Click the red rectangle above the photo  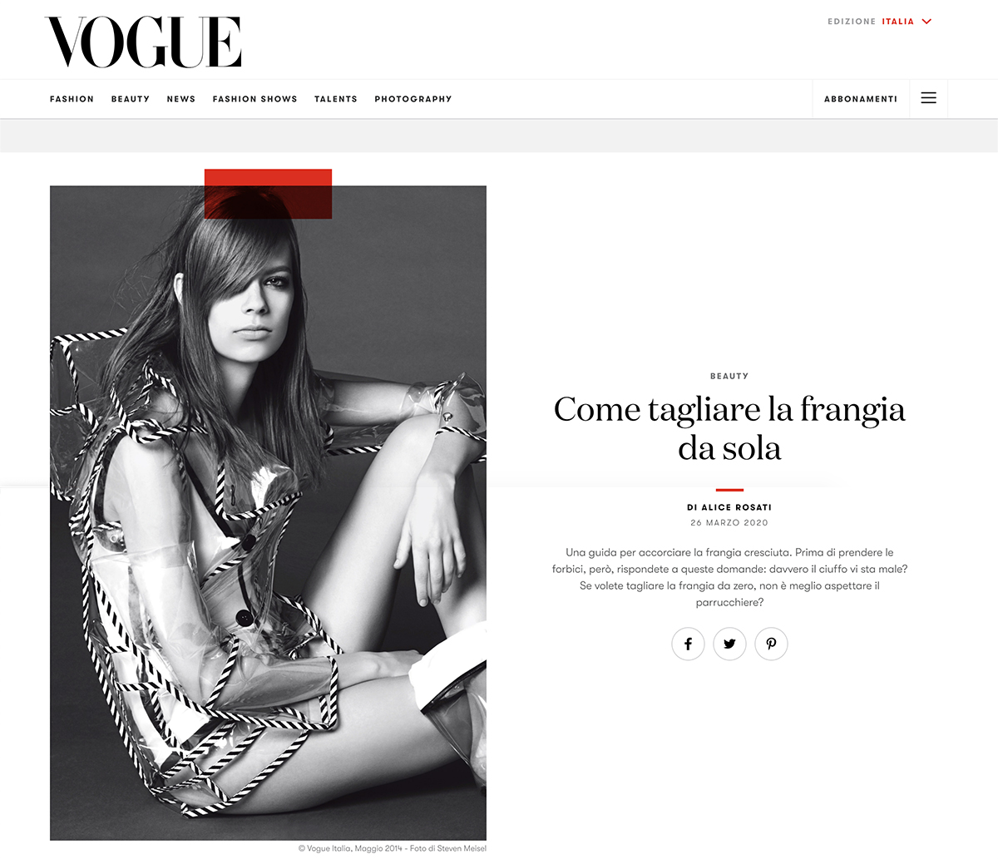point(268,194)
